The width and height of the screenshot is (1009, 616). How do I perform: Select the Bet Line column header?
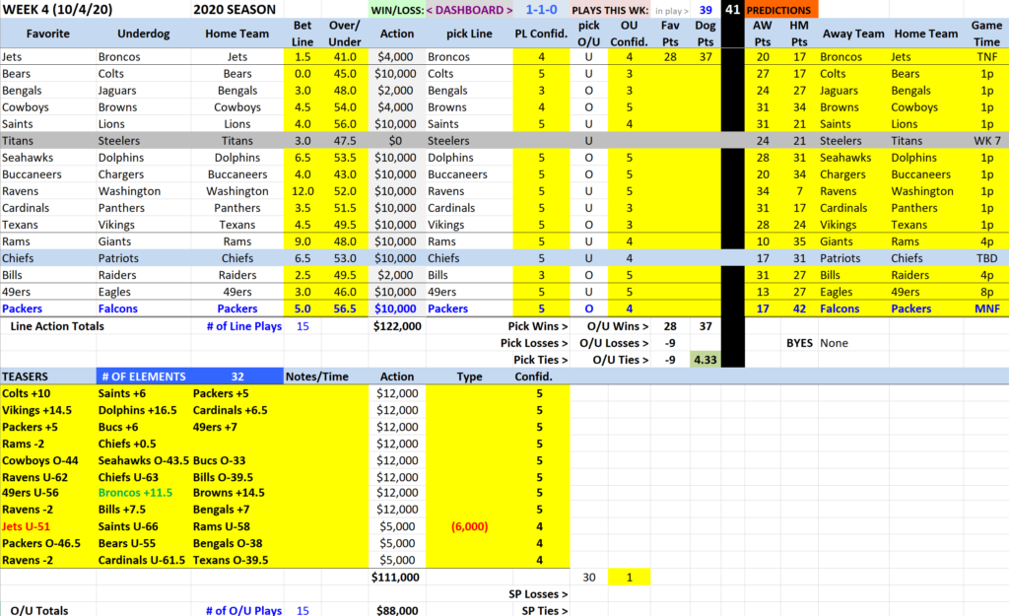[x=303, y=34]
